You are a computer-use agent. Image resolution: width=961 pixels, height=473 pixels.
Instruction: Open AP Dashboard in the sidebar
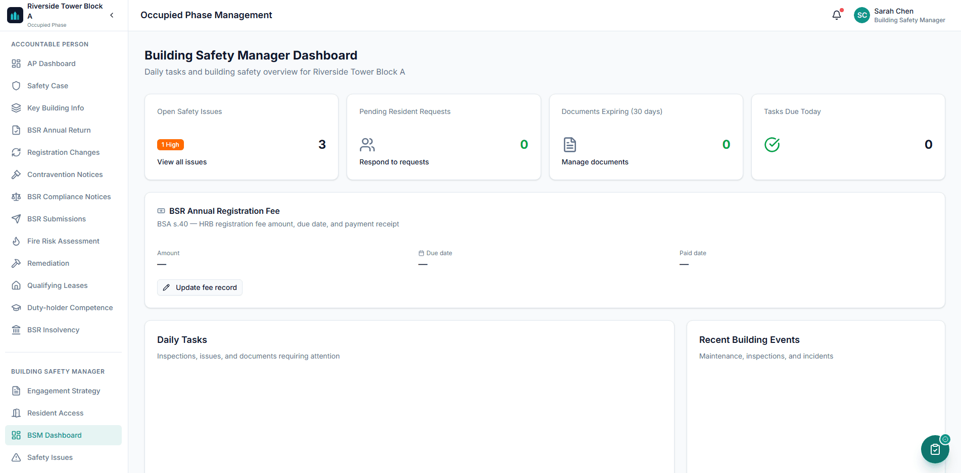pos(63,64)
